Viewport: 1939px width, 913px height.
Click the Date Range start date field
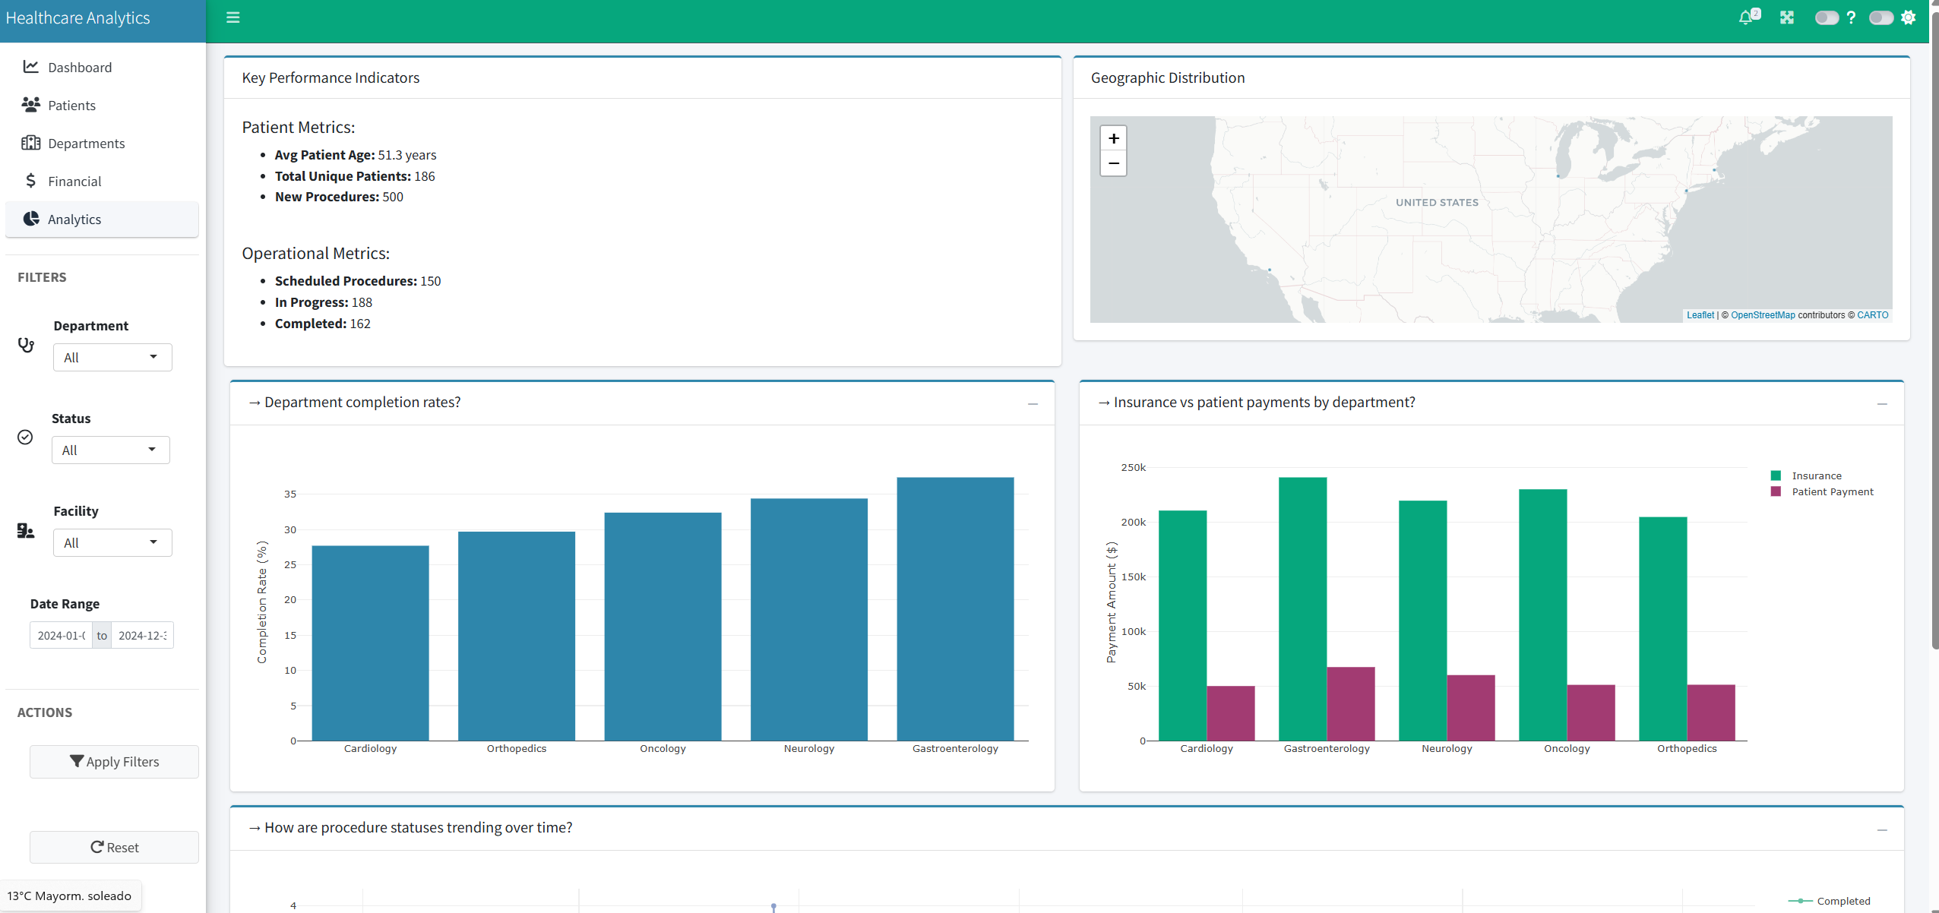tap(61, 636)
